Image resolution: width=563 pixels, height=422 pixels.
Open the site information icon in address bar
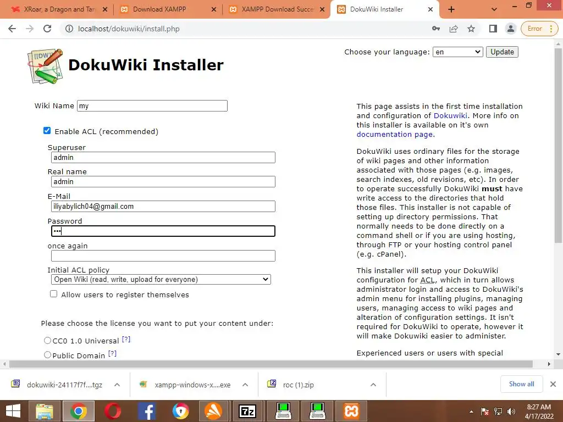pyautogui.click(x=69, y=29)
